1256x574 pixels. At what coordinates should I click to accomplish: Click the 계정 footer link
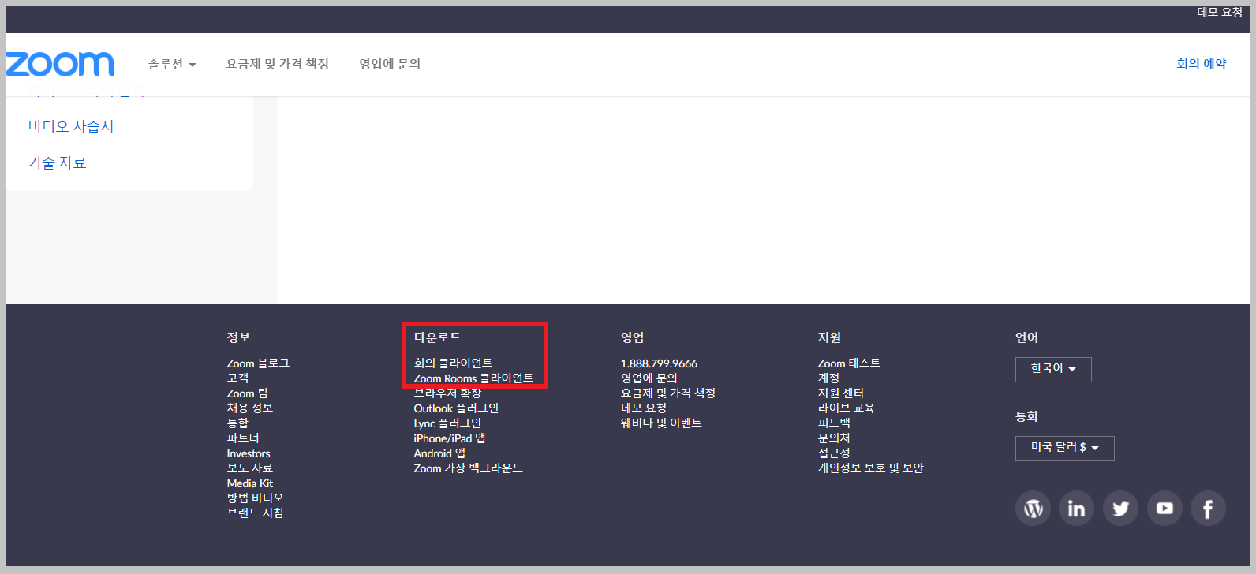[x=828, y=378]
